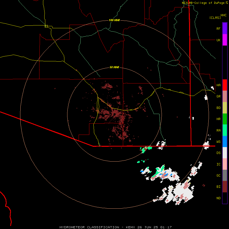Click the HYDROMETEOR CLASSIFICATION title text
This screenshot has width=229, height=229.
(x=89, y=227)
